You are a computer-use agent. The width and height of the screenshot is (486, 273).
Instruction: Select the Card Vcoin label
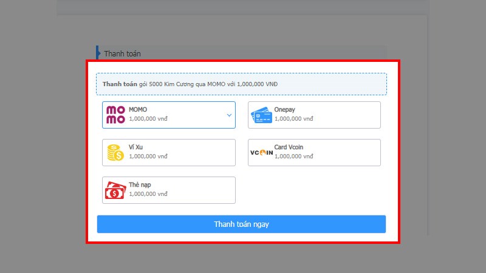point(289,147)
